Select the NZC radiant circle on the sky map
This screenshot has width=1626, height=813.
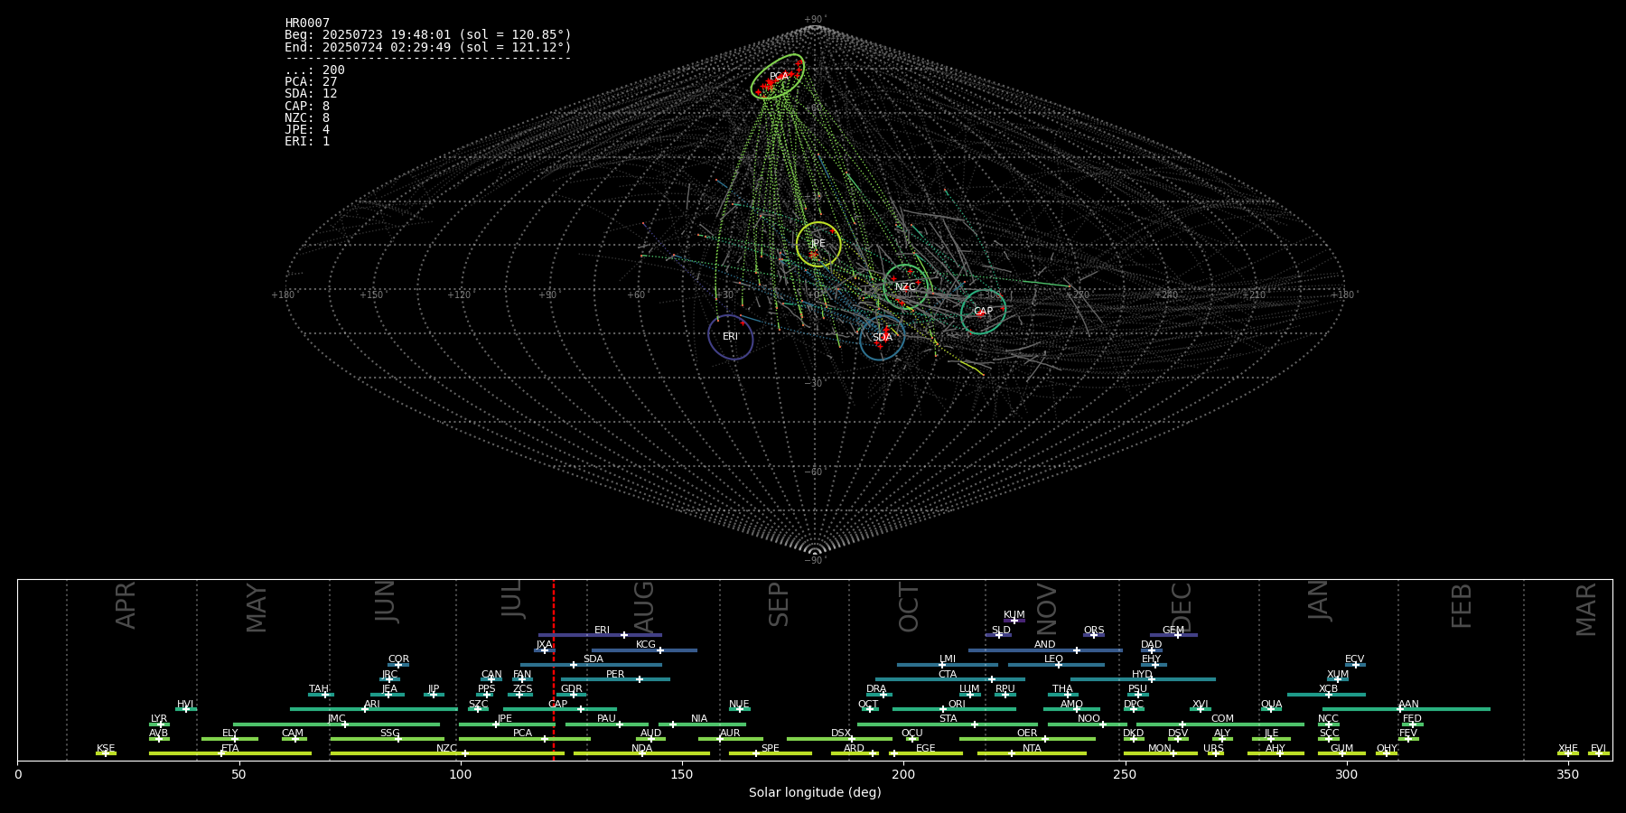(x=905, y=287)
